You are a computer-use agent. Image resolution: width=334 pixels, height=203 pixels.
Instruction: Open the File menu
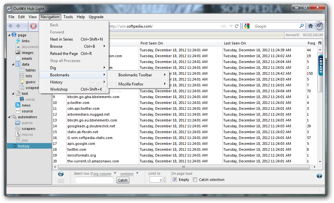point(11,17)
